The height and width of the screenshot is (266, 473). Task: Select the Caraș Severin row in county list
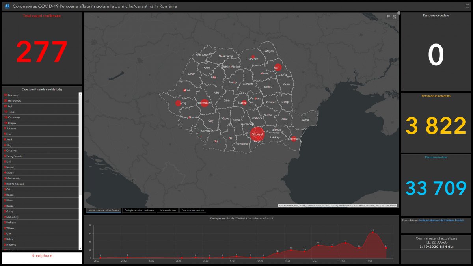pyautogui.click(x=41, y=156)
